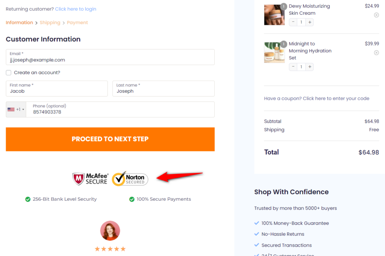The height and width of the screenshot is (256, 385).
Task: Click blue checkmark beside No-Hassle Returns
Action: pyautogui.click(x=256, y=234)
